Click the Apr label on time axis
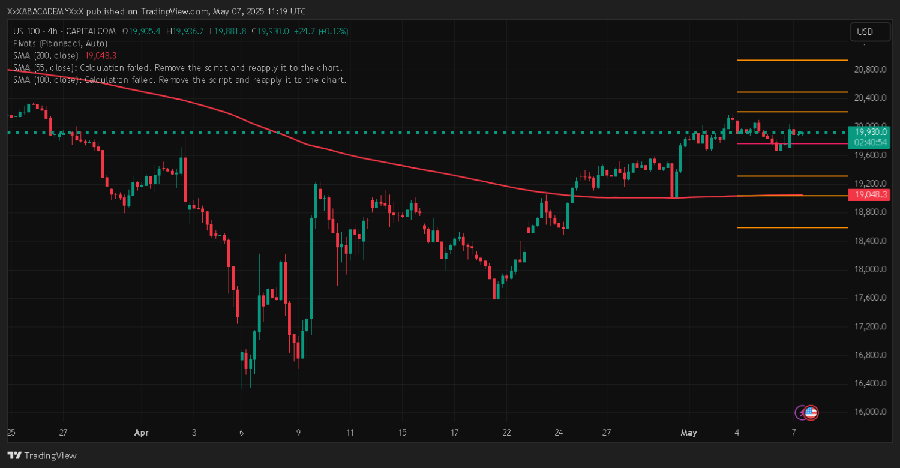The width and height of the screenshot is (900, 468). pos(141,432)
